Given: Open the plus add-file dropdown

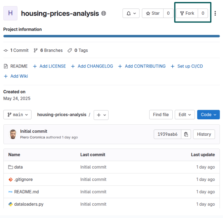Looking at the screenshot, I should (101, 115).
